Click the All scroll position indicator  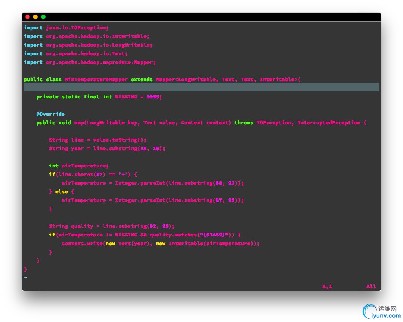pyautogui.click(x=371, y=287)
